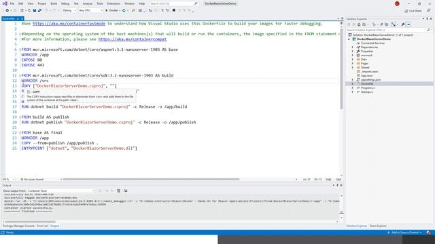Open the Debug configuration dropdown
This screenshot has height=244, width=435.
(x=69, y=11)
